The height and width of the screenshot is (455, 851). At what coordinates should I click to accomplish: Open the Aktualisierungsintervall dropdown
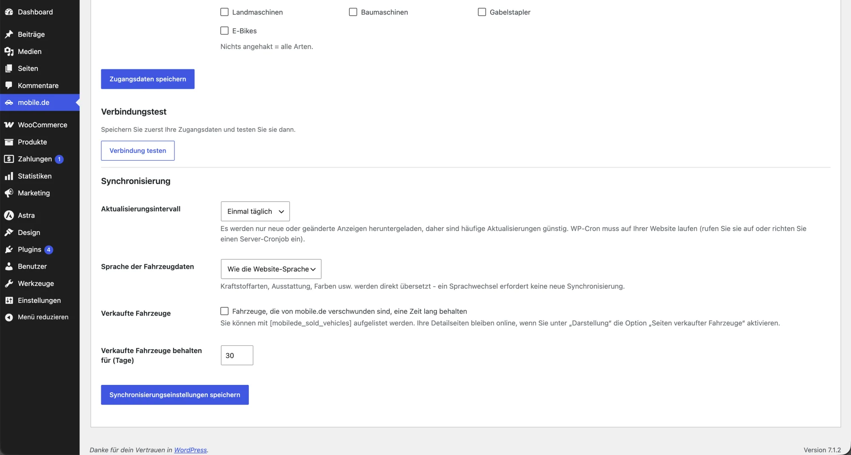click(255, 211)
